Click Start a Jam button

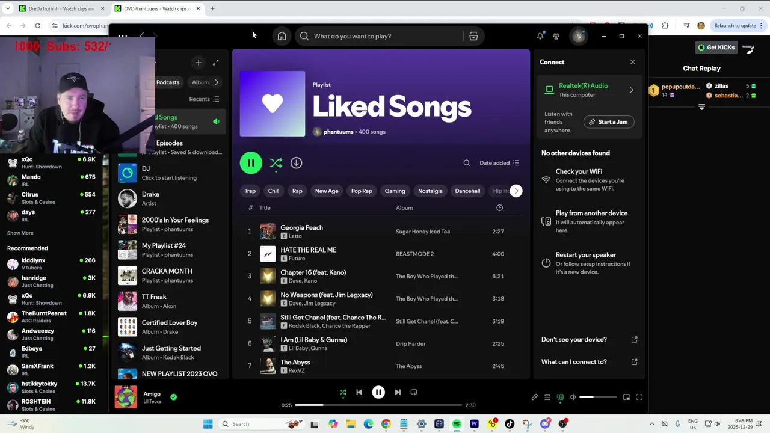608,122
